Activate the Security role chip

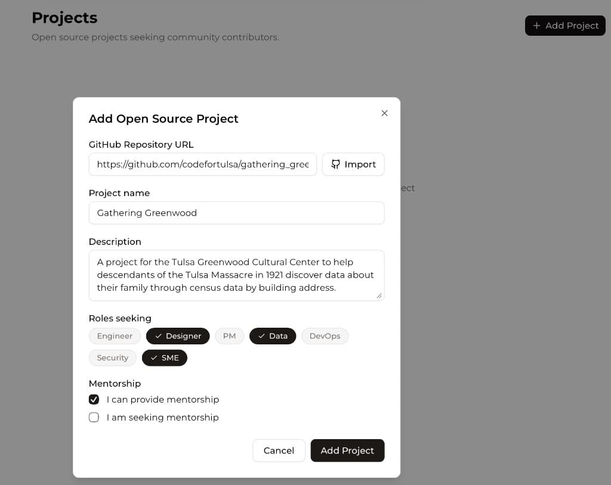pos(112,357)
